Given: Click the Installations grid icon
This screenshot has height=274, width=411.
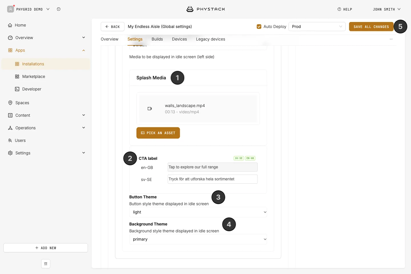Looking at the screenshot, I should click(x=17, y=64).
